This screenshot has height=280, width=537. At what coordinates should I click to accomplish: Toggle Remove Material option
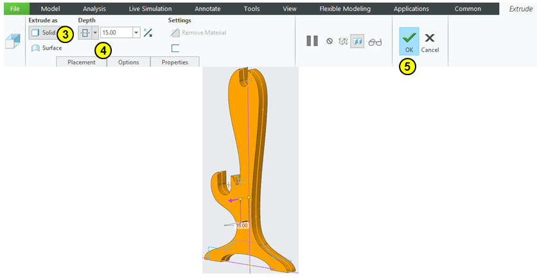198,33
